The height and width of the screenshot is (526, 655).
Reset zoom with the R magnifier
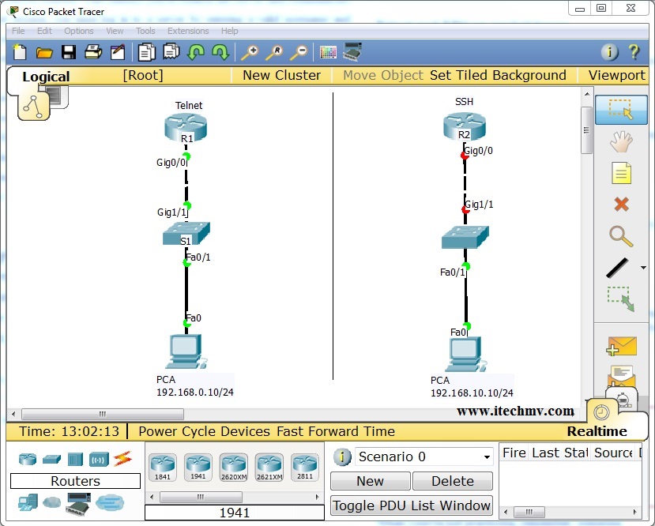(x=274, y=53)
